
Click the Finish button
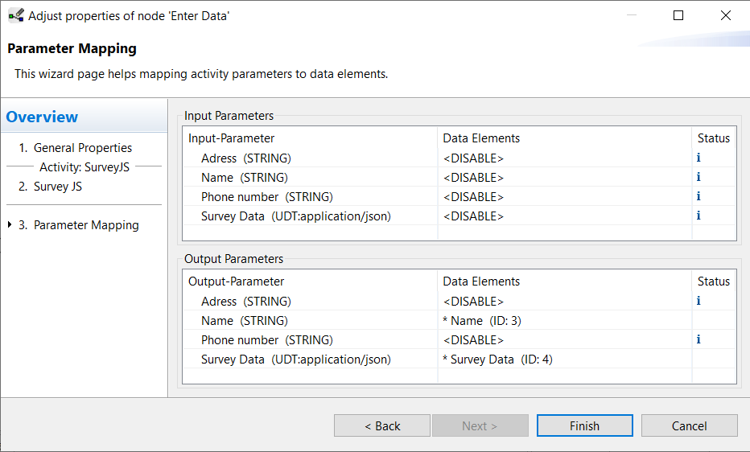(x=584, y=425)
